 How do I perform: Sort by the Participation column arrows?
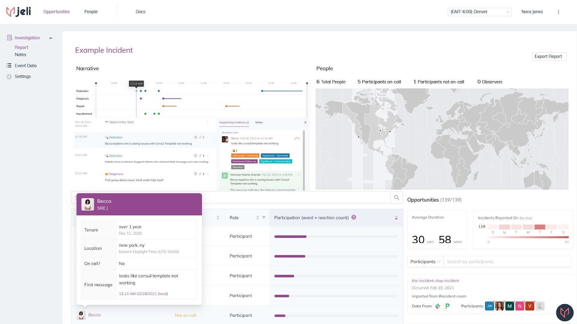[x=396, y=218]
